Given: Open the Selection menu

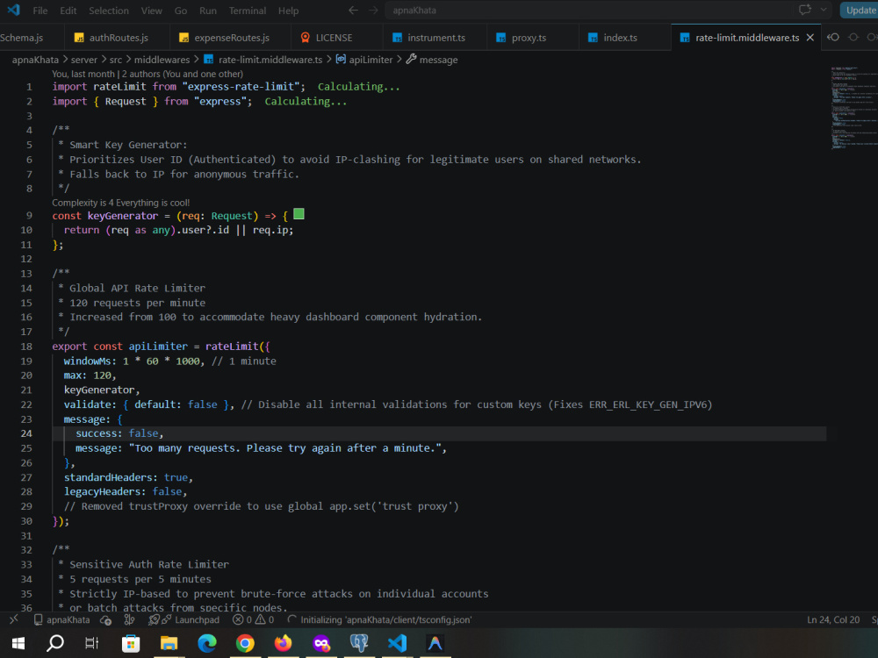Looking at the screenshot, I should [x=109, y=11].
